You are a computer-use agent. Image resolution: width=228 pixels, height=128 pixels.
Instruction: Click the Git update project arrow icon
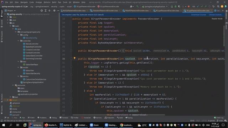198,6
